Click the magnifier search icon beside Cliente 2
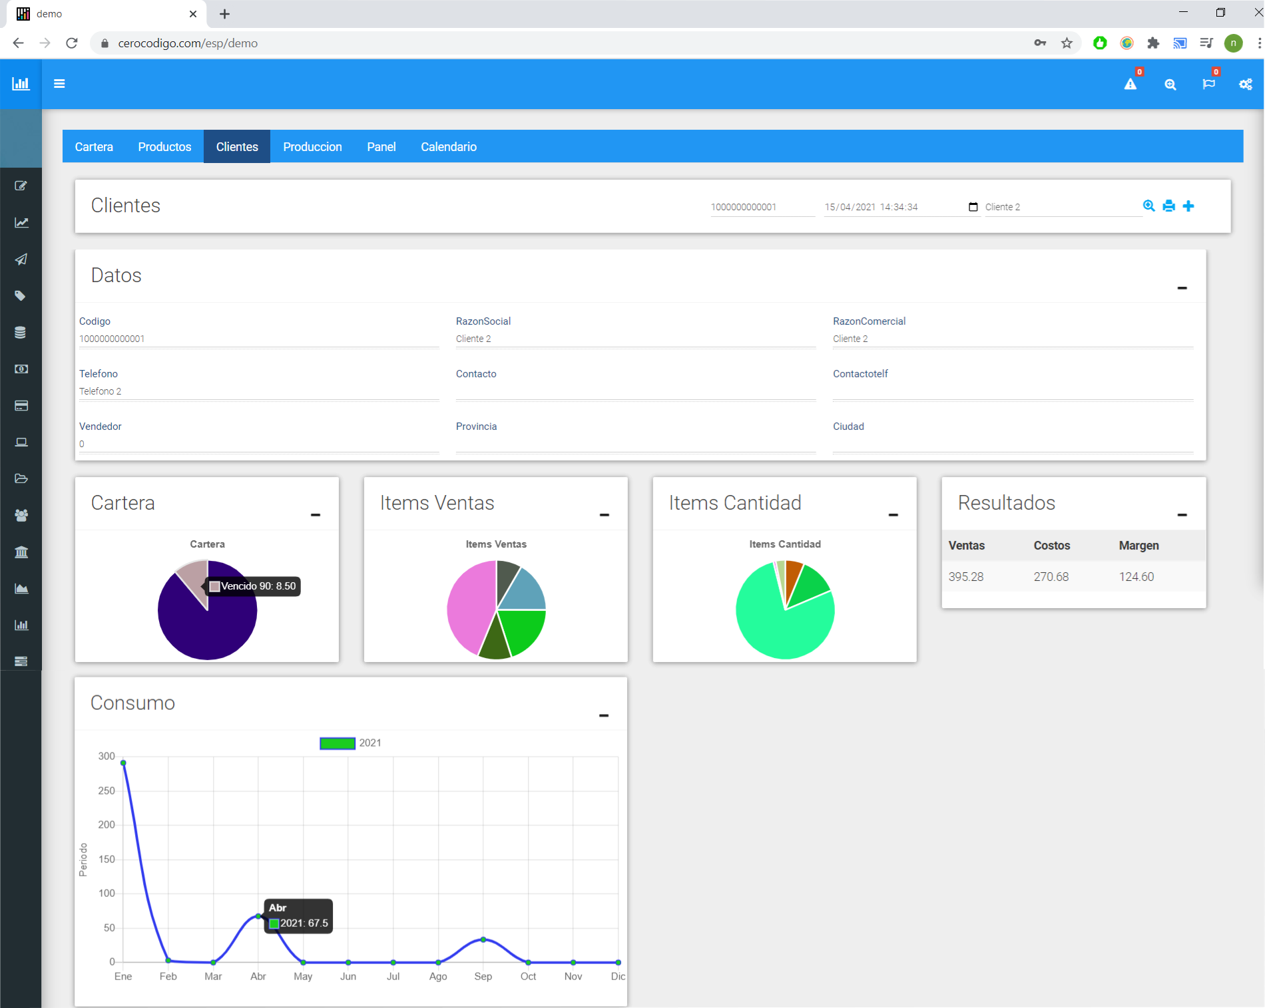The height and width of the screenshot is (1008, 1265). pyautogui.click(x=1148, y=206)
